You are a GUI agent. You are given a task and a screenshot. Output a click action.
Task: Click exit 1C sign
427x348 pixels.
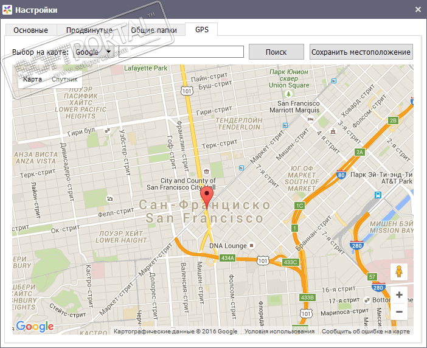point(299,206)
